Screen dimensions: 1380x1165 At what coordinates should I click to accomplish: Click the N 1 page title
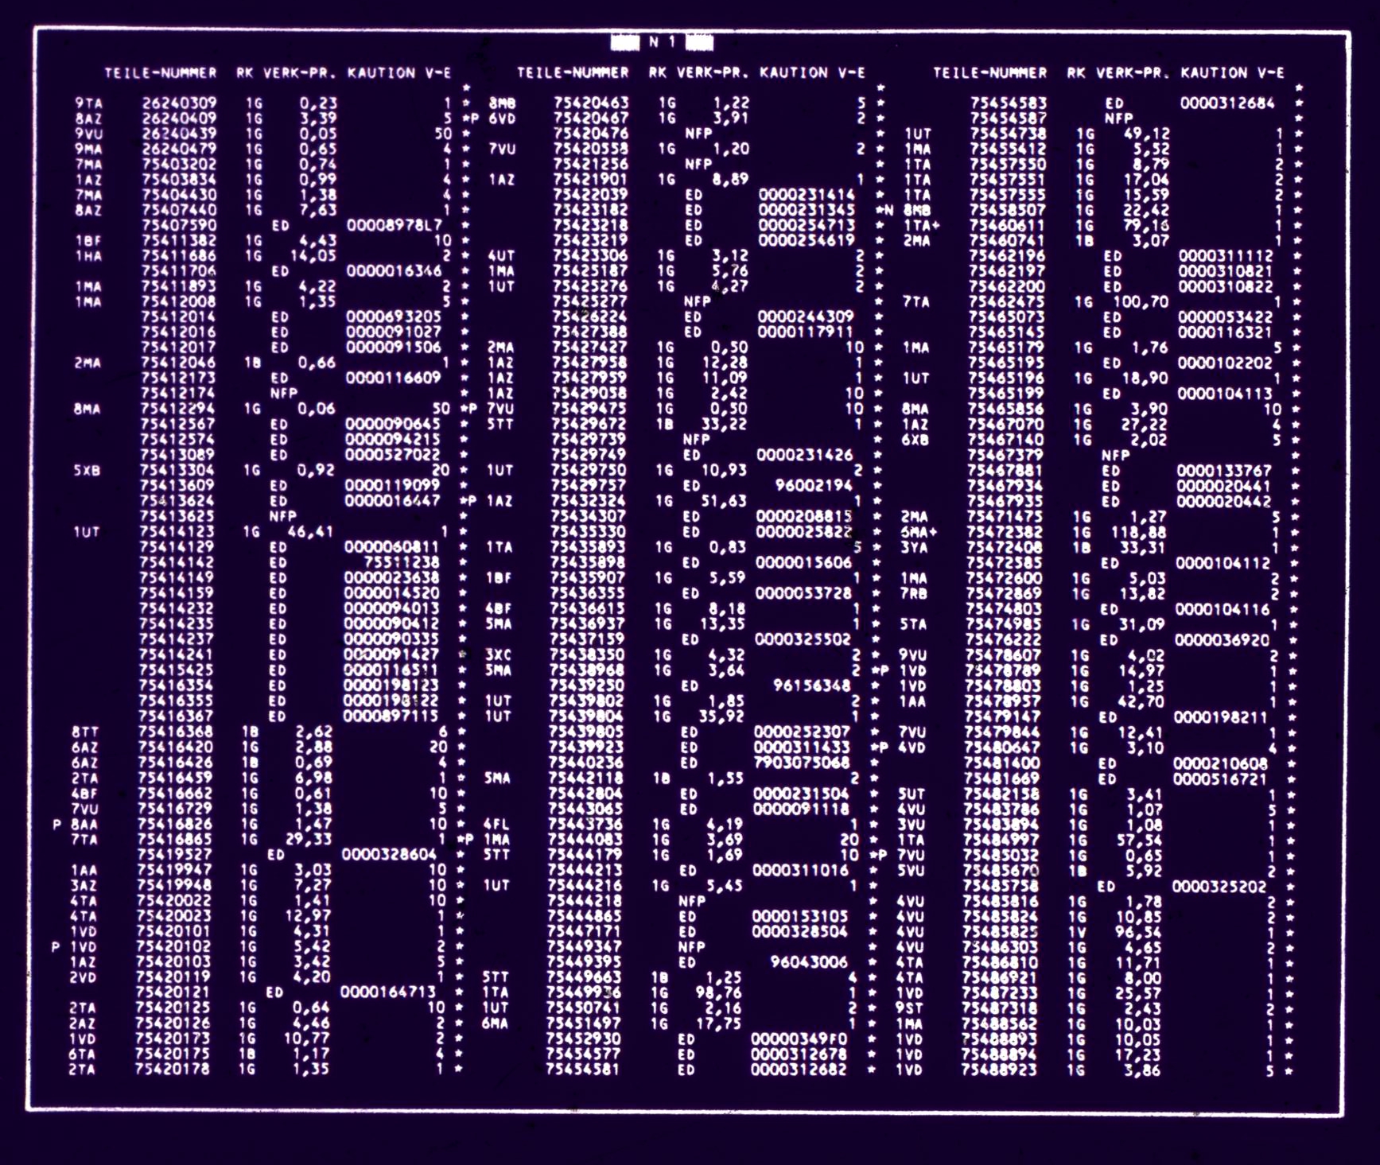[662, 42]
